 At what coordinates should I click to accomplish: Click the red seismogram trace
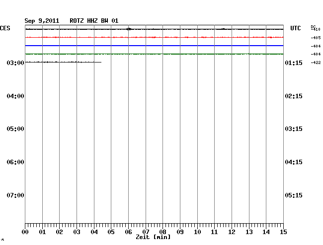point(154,37)
